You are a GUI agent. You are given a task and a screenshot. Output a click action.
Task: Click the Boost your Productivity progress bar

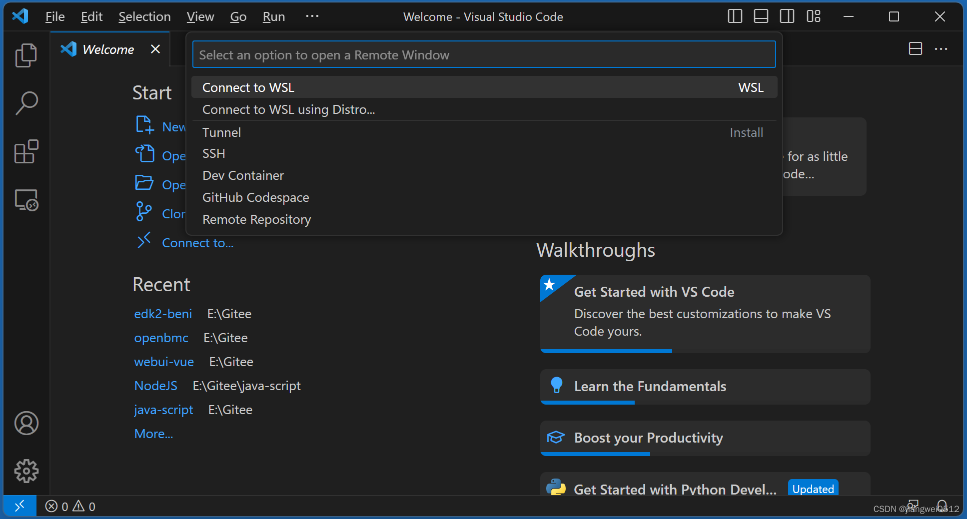pos(595,454)
